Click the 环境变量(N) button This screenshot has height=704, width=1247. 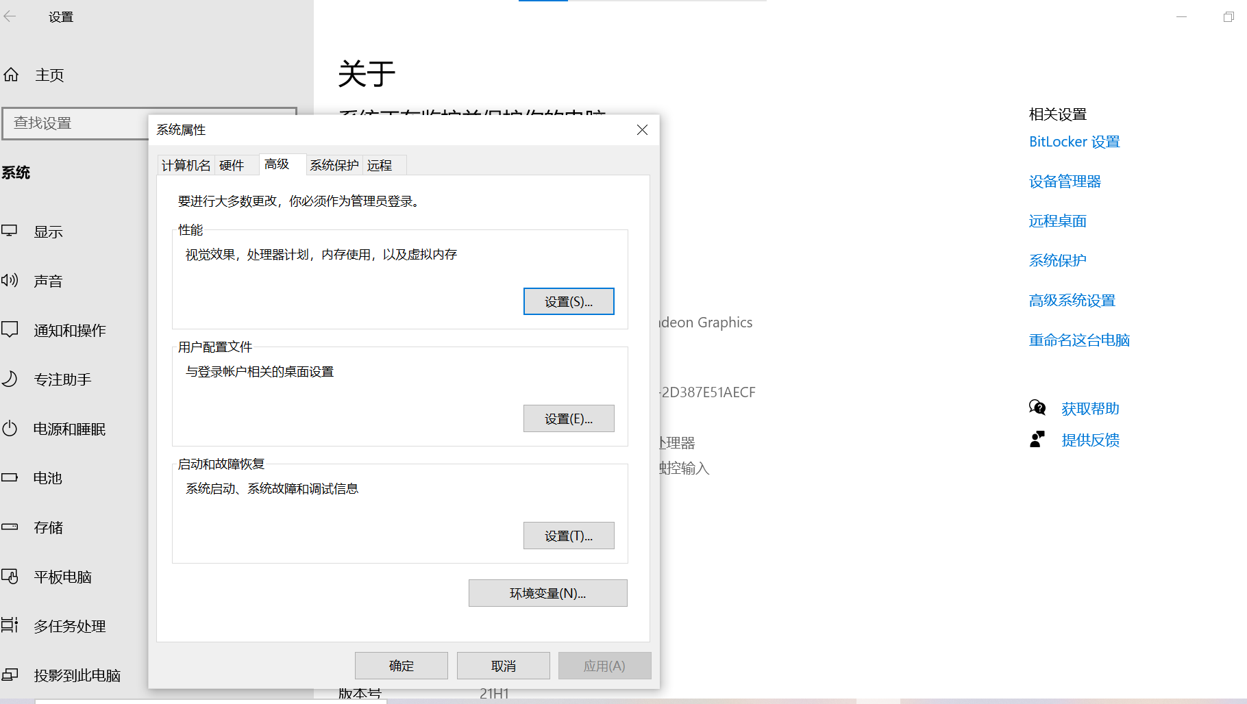[547, 593]
